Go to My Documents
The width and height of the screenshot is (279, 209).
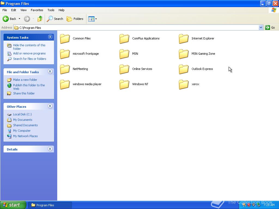pyautogui.click(x=23, y=120)
